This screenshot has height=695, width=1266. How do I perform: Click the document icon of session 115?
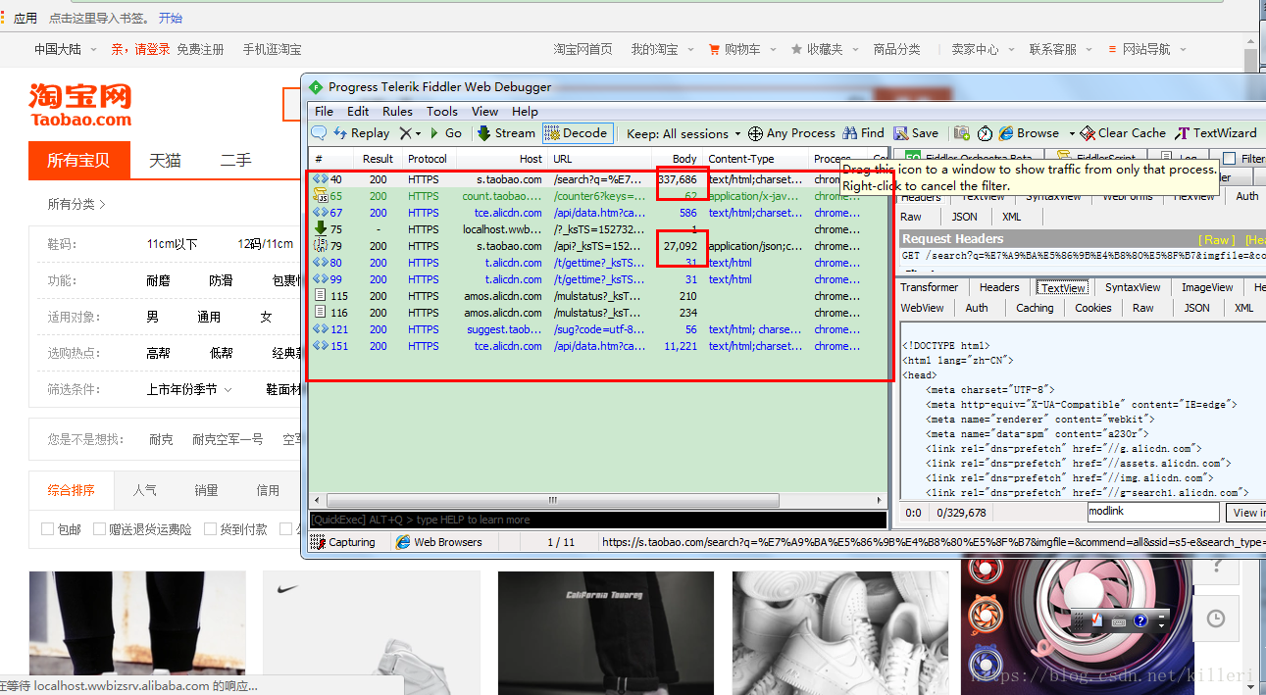tap(320, 296)
